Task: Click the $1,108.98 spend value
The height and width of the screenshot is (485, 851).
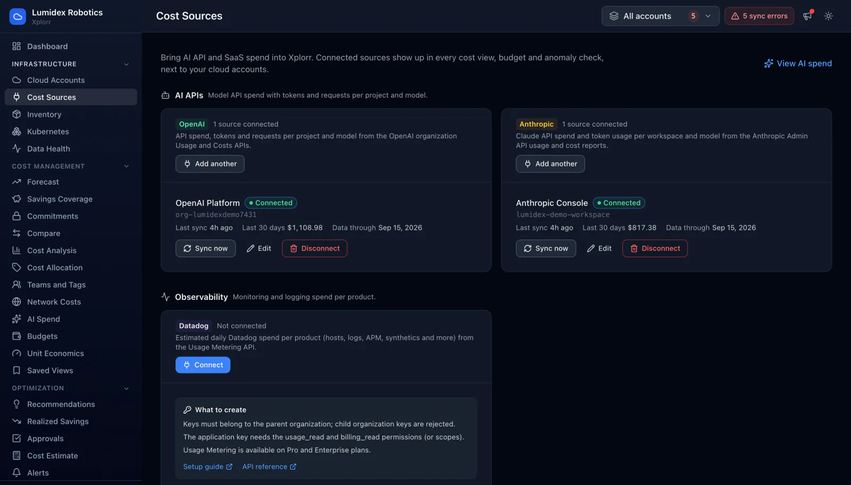Action: pos(305,228)
